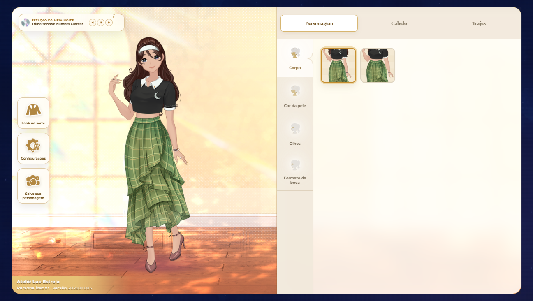Select the Personagem tab
This screenshot has height=301, width=533.
coord(319,23)
